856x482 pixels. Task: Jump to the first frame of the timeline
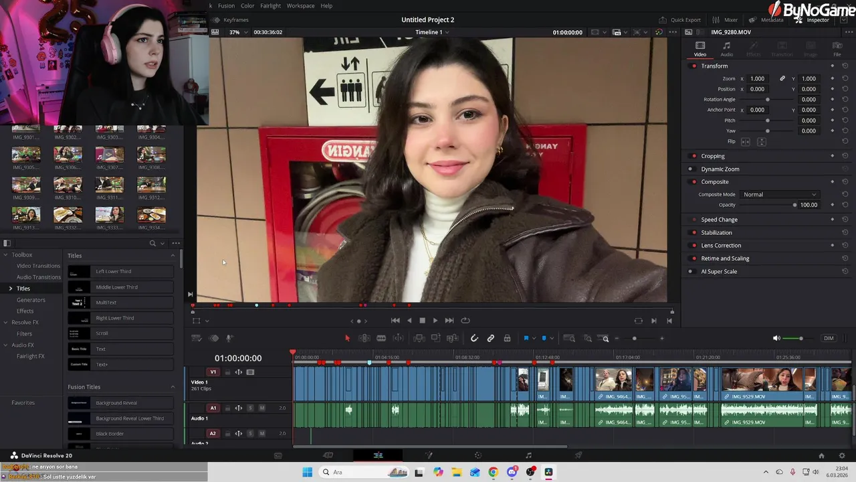(395, 321)
